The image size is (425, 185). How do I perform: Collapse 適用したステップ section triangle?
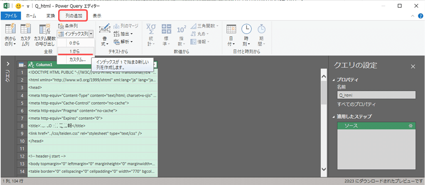(334, 117)
